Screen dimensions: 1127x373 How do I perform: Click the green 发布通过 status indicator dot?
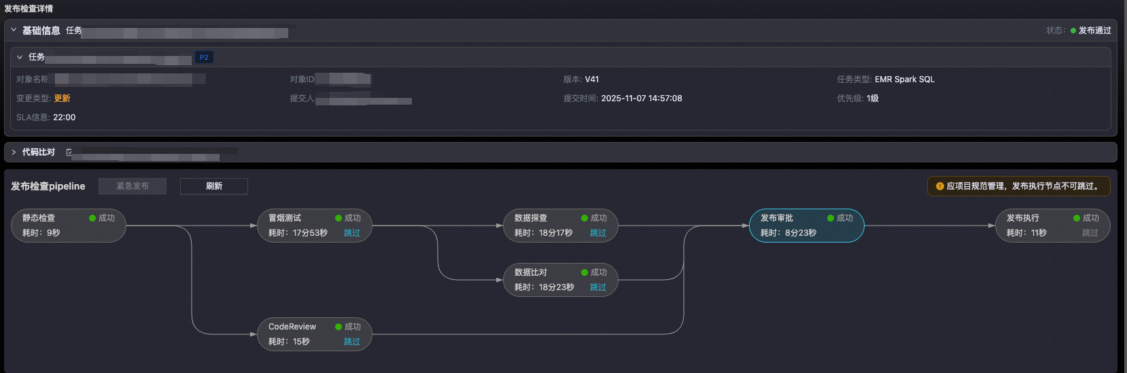pyautogui.click(x=1073, y=31)
